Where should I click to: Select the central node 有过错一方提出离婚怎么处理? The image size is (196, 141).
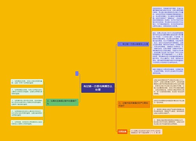(x=98, y=88)
